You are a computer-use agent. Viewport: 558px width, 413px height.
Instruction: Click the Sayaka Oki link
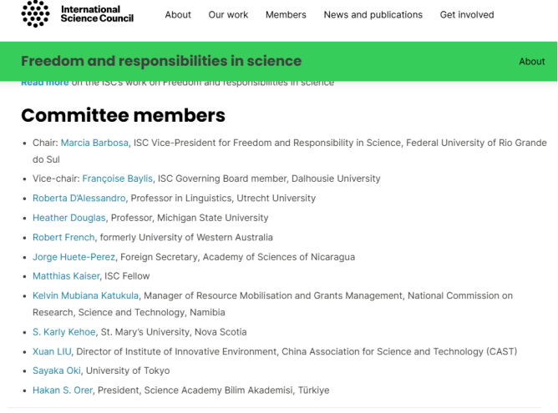pyautogui.click(x=57, y=370)
